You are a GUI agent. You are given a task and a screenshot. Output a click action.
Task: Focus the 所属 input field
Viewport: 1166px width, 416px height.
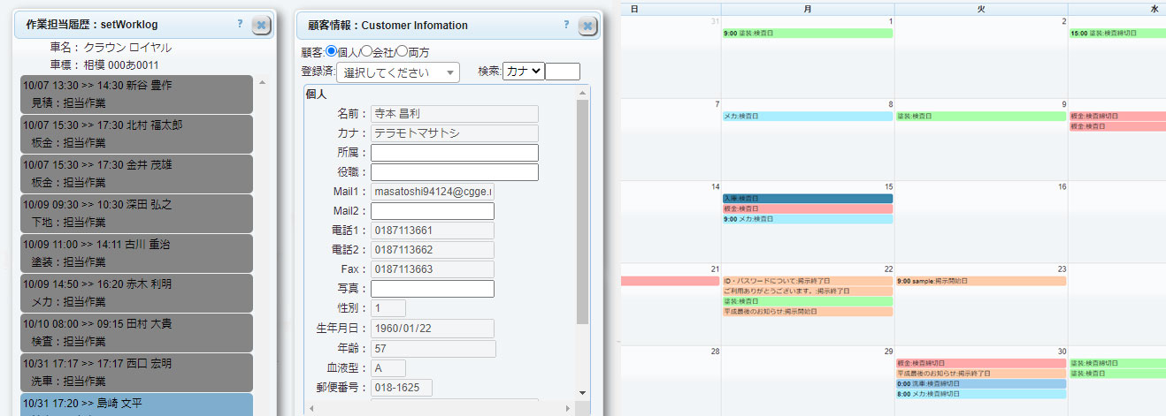[454, 153]
